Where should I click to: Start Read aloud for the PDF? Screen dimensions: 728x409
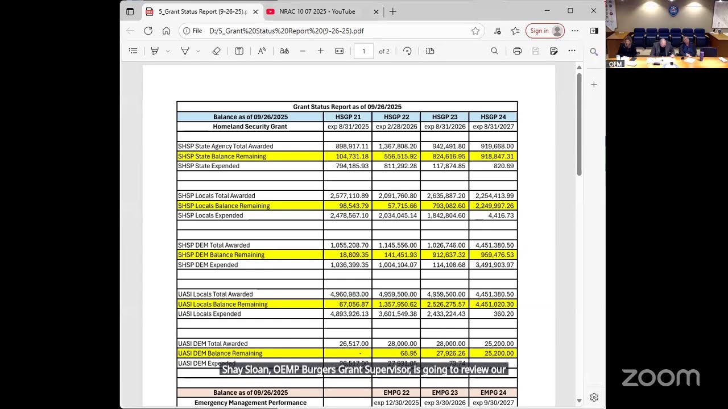pos(262,51)
